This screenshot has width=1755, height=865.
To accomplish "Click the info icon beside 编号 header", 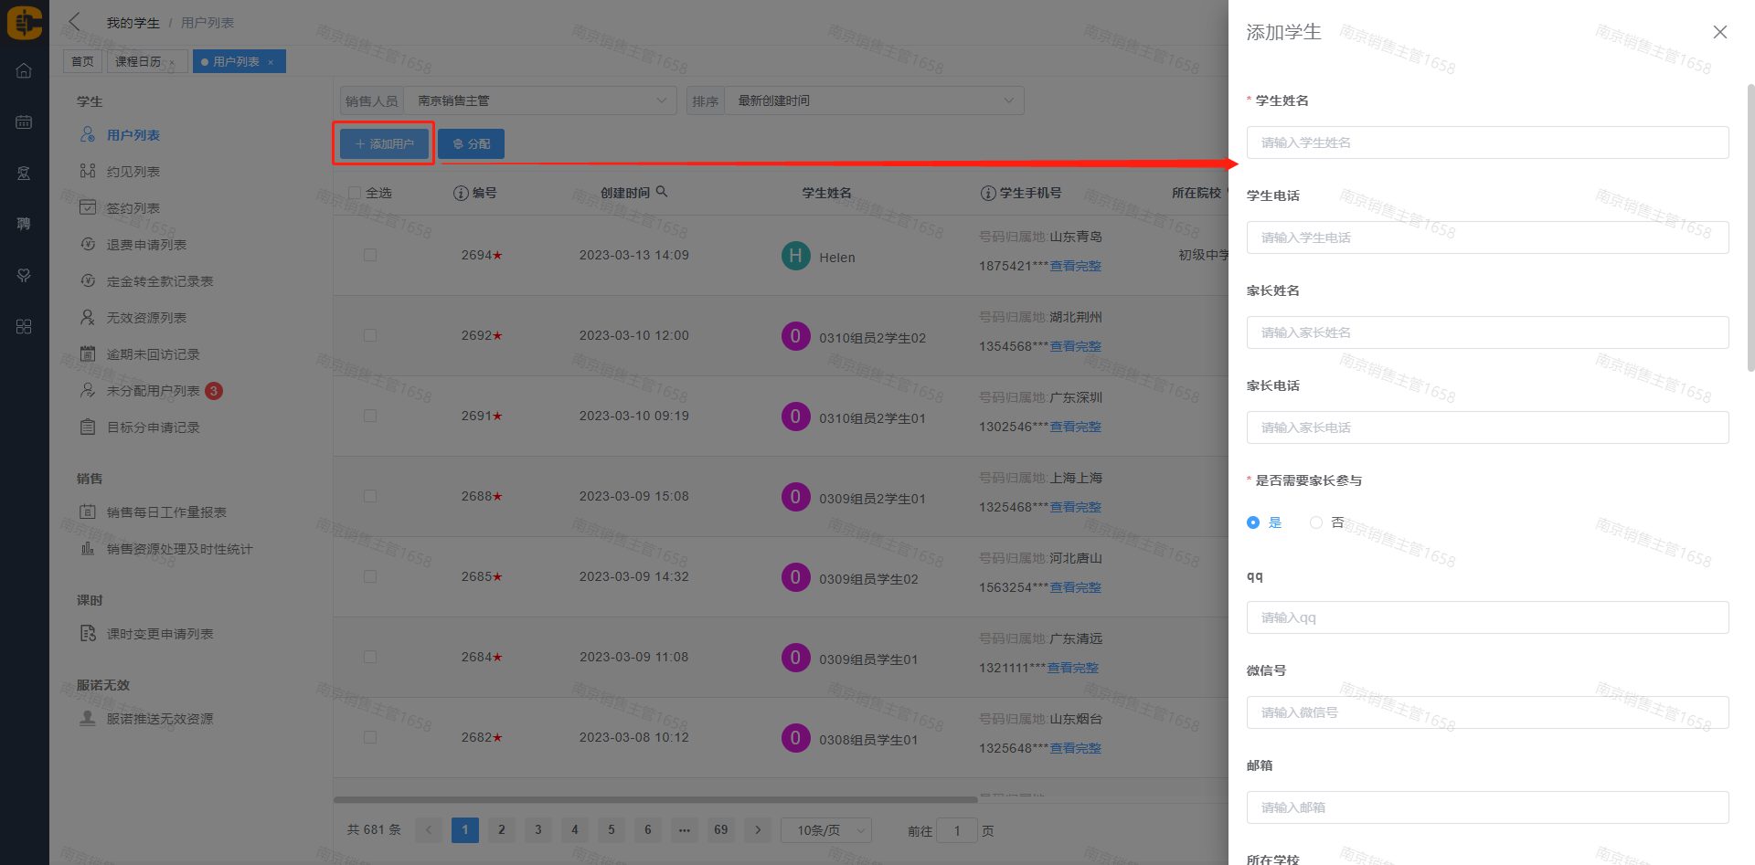I will [x=461, y=194].
